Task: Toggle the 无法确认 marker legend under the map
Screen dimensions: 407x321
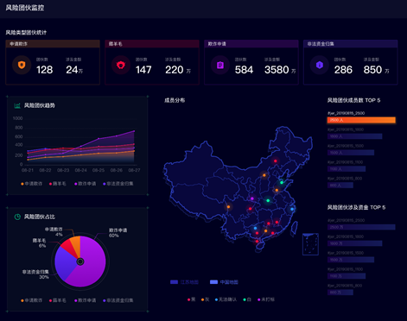Action: pos(226,299)
